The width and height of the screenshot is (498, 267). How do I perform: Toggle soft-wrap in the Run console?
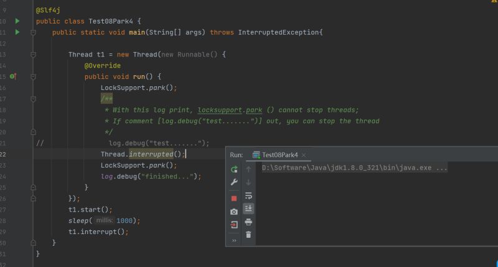click(x=248, y=196)
